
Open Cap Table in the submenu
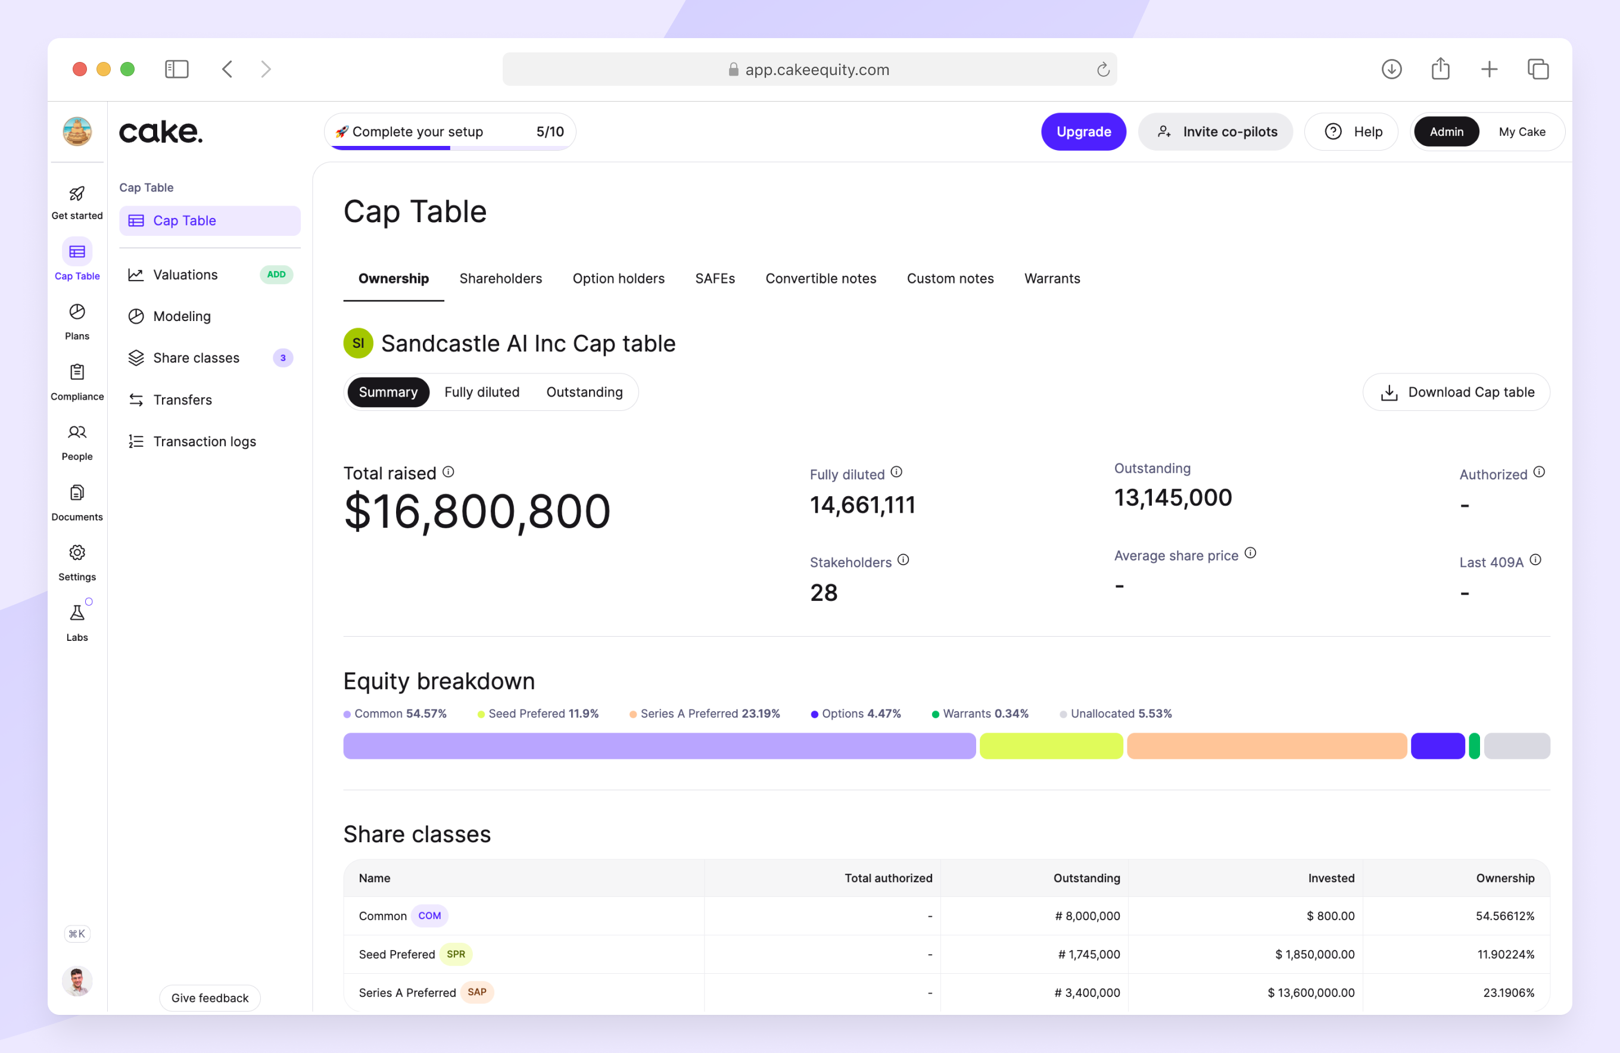210,220
